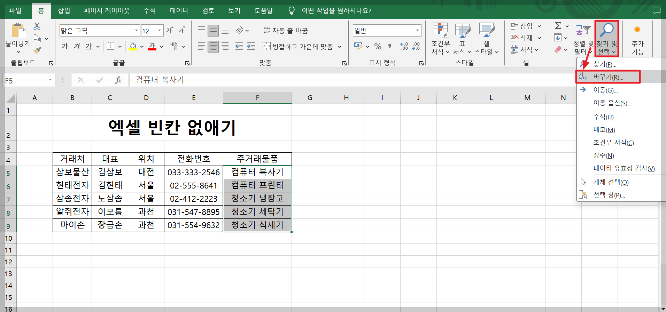Click the increase indent icon
Image resolution: width=666 pixels, height=312 pixels.
pyautogui.click(x=251, y=46)
